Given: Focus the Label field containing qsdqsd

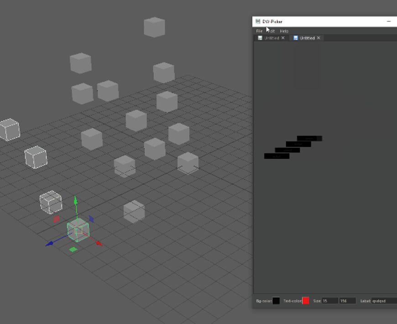Looking at the screenshot, I should click(x=384, y=301).
